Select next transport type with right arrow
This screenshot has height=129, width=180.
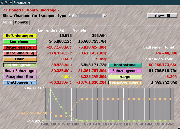[x=104, y=16]
